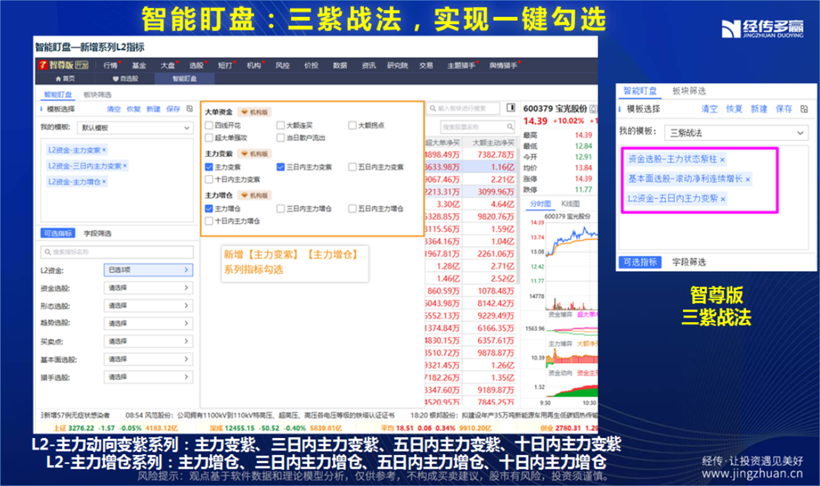Screen dimensions: 820x486
Task: Remove the 资金选股-主力状态紫柱 tag
Action: point(722,160)
